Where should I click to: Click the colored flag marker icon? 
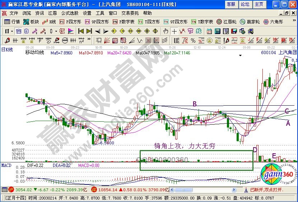tap(70, 31)
